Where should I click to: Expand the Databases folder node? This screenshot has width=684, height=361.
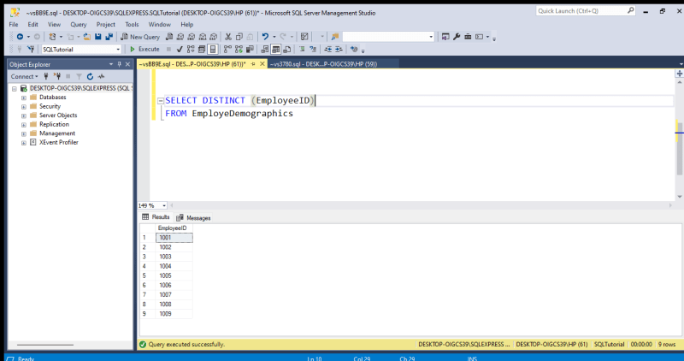tap(24, 98)
